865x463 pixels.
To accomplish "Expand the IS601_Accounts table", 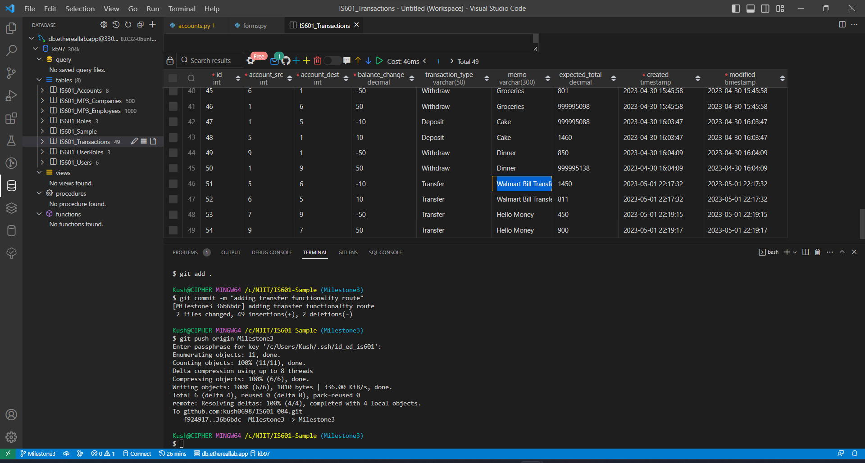I will pyautogui.click(x=42, y=90).
